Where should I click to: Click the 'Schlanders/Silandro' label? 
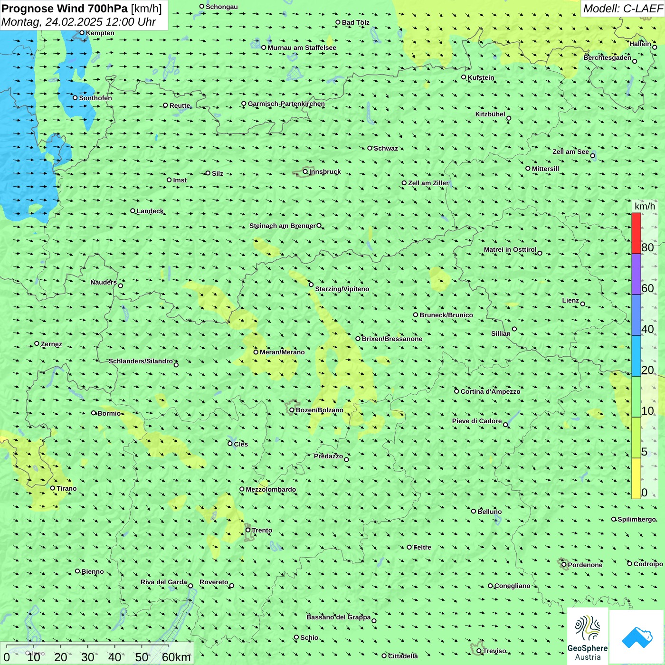pos(141,361)
